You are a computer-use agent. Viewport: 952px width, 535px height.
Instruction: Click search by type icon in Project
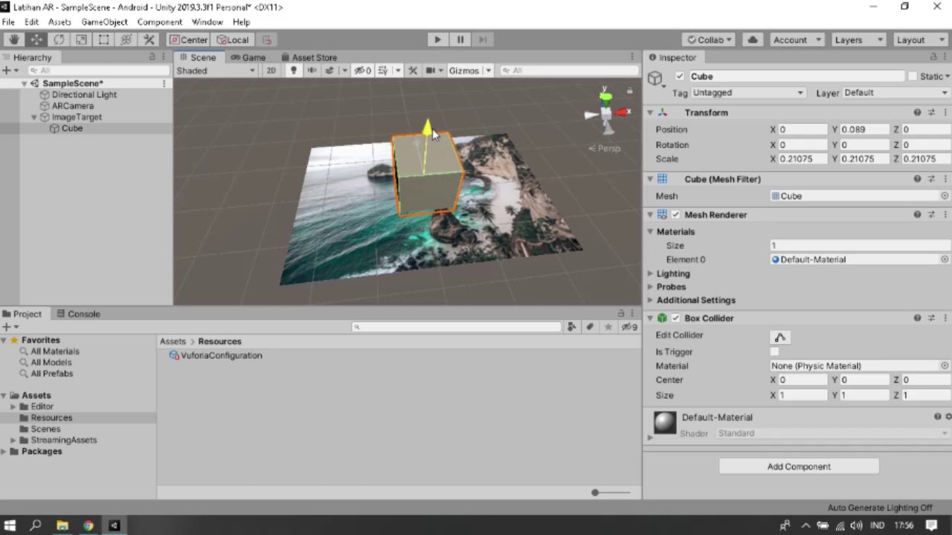[571, 327]
